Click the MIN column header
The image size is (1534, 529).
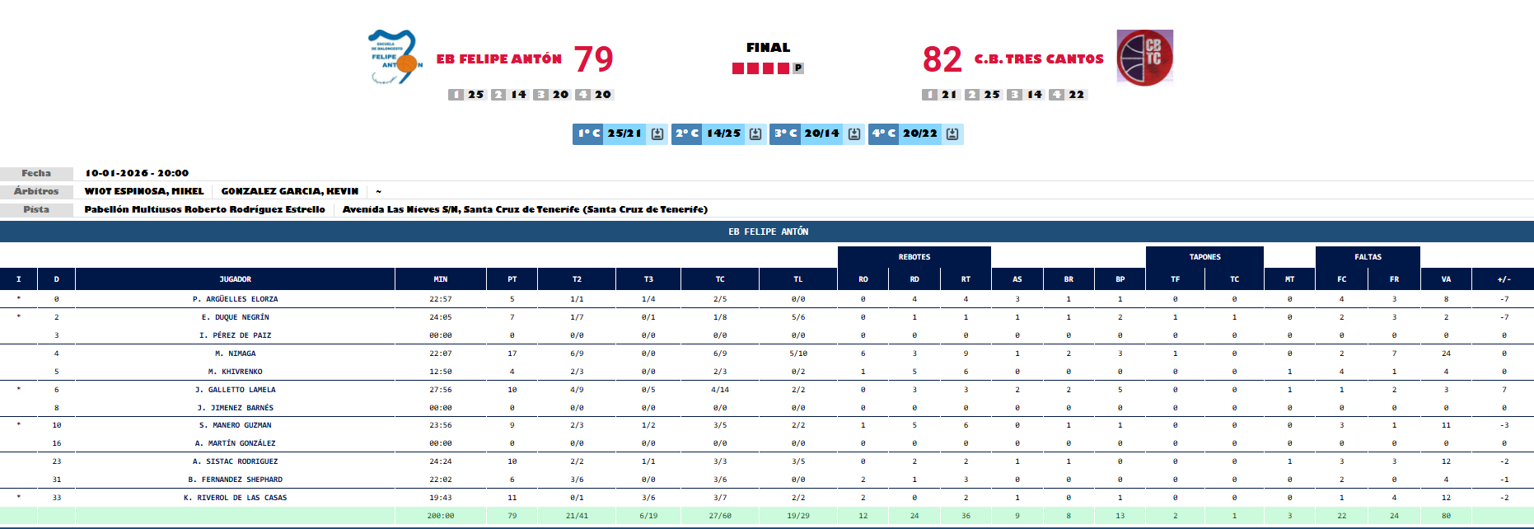[x=440, y=279]
